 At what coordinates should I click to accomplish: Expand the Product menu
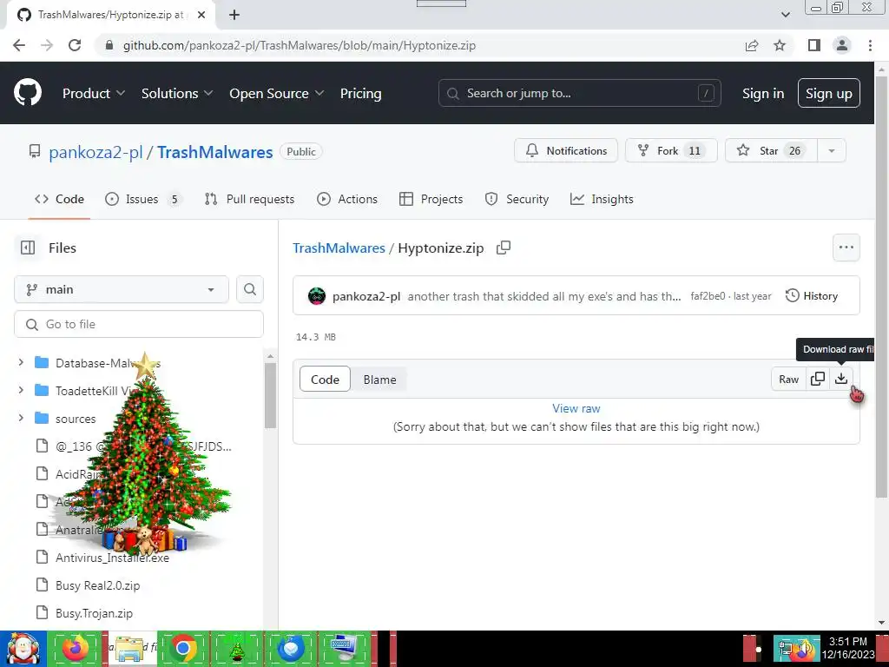pyautogui.click(x=94, y=94)
